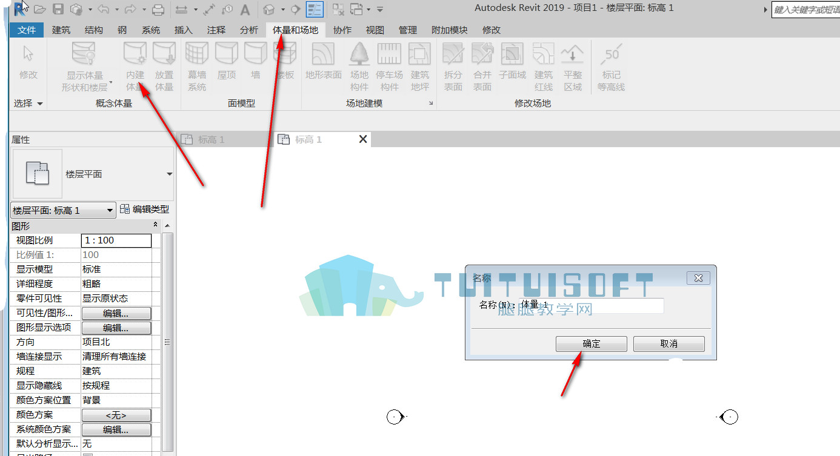Select the 内建体量 in-place mass tool

coord(135,67)
